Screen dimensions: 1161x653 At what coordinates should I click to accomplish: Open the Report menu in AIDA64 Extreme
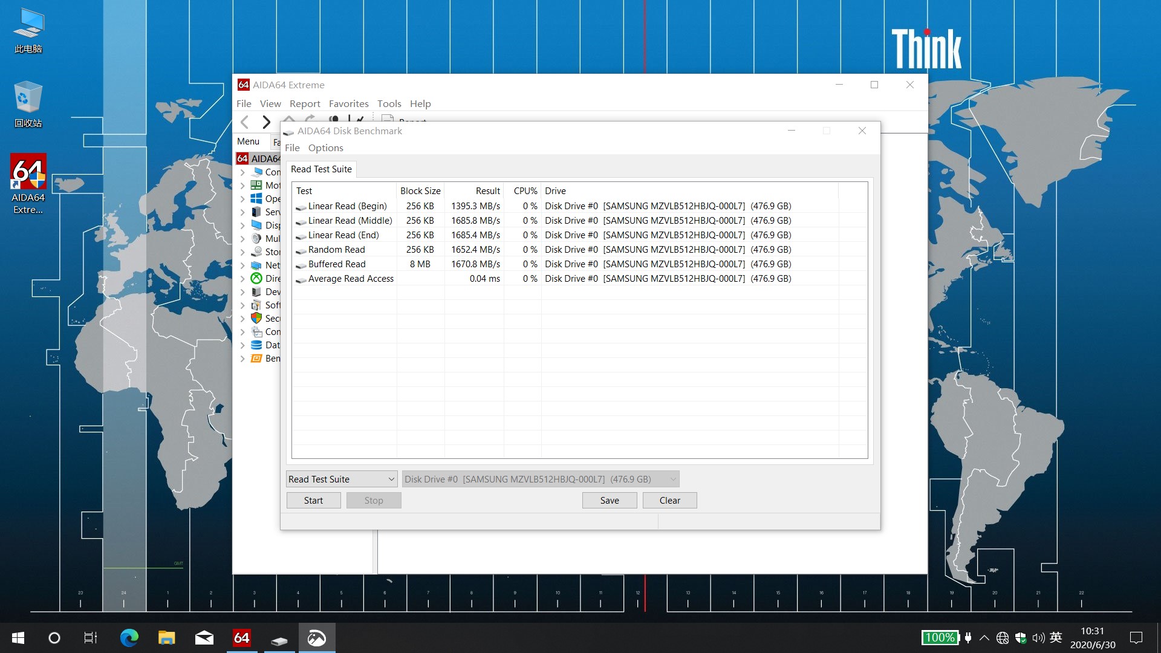pos(305,103)
